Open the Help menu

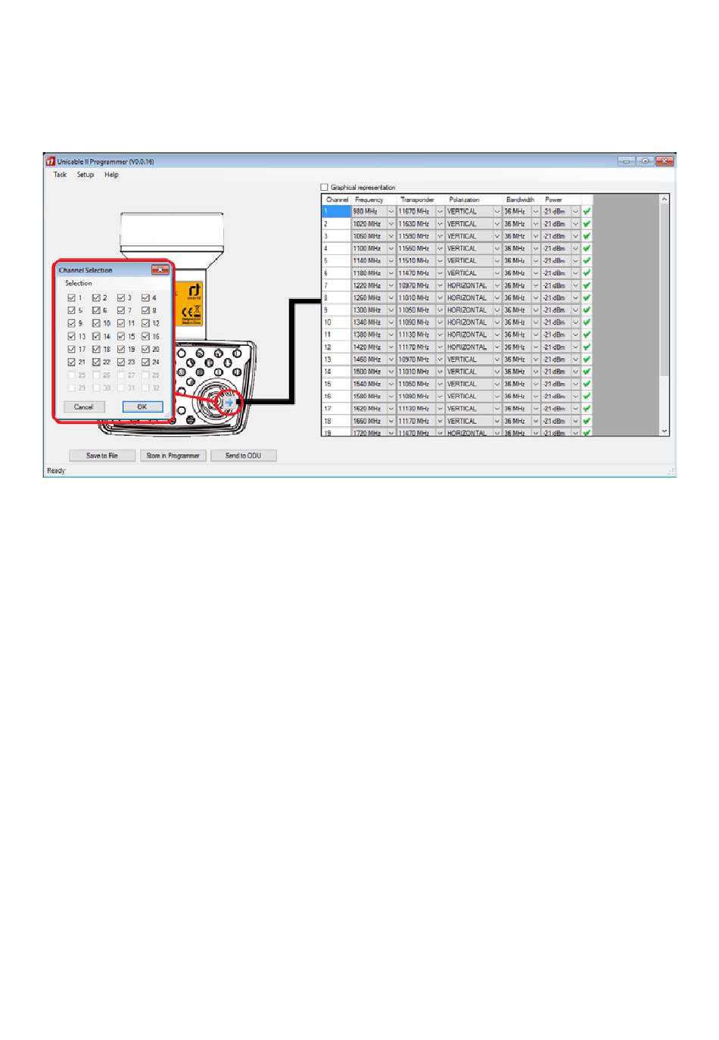111,175
